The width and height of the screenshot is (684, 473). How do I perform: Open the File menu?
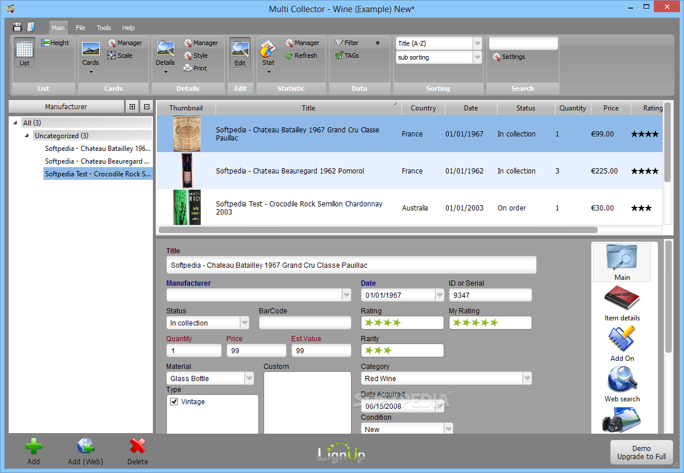pyautogui.click(x=81, y=27)
